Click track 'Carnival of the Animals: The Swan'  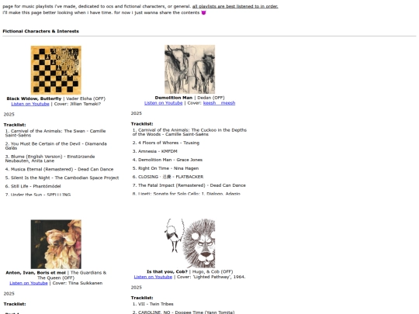coord(55,133)
